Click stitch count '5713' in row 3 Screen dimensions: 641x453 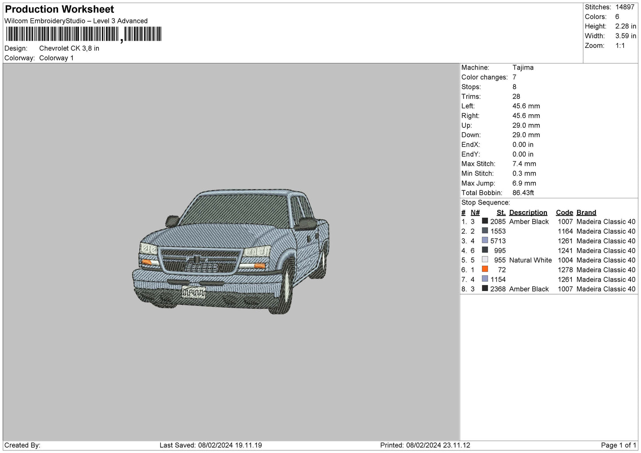(498, 241)
